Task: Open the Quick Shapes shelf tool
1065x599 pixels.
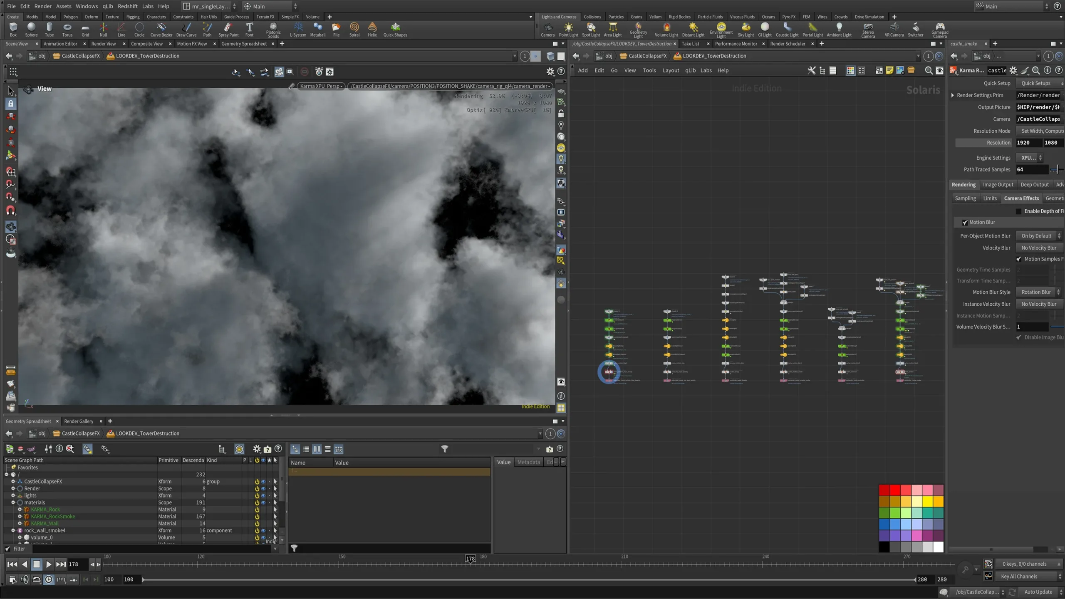Action: coord(395,29)
